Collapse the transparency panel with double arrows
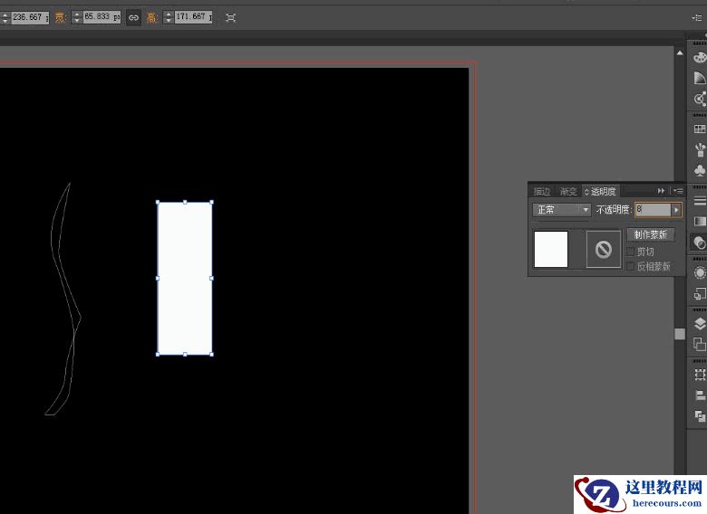 coord(661,191)
